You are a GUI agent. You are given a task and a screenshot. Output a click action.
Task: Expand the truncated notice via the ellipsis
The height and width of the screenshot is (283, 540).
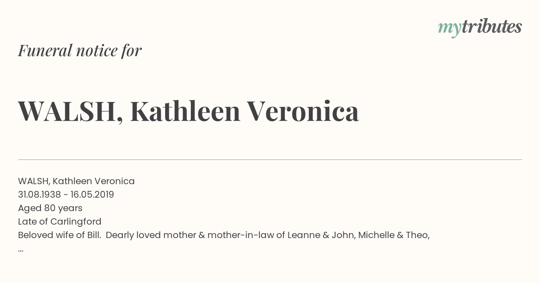pos(21,250)
